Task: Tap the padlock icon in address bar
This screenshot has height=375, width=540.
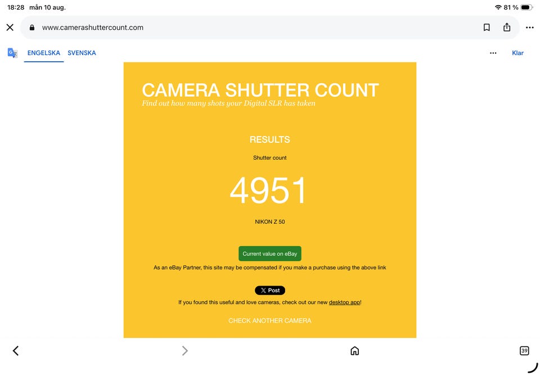Action: pyautogui.click(x=32, y=28)
